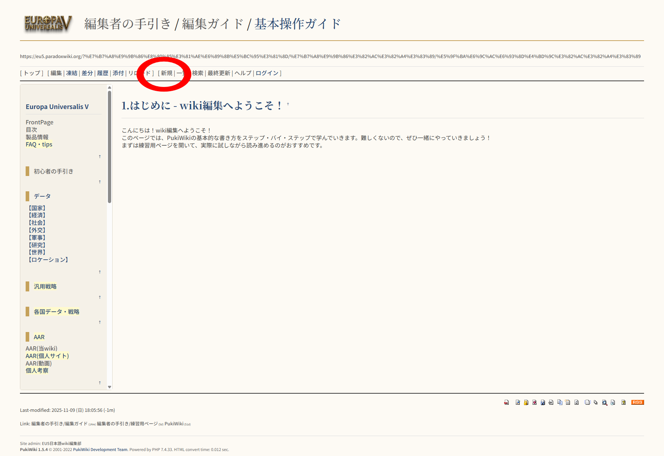Click ログイン in the top menu
This screenshot has height=456, width=664.
pos(267,73)
